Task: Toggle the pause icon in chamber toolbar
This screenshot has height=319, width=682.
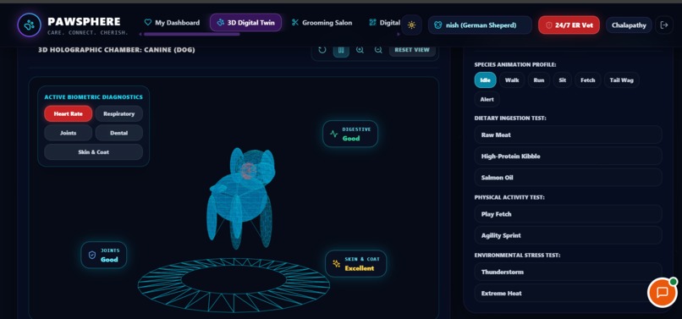Action: pos(341,50)
